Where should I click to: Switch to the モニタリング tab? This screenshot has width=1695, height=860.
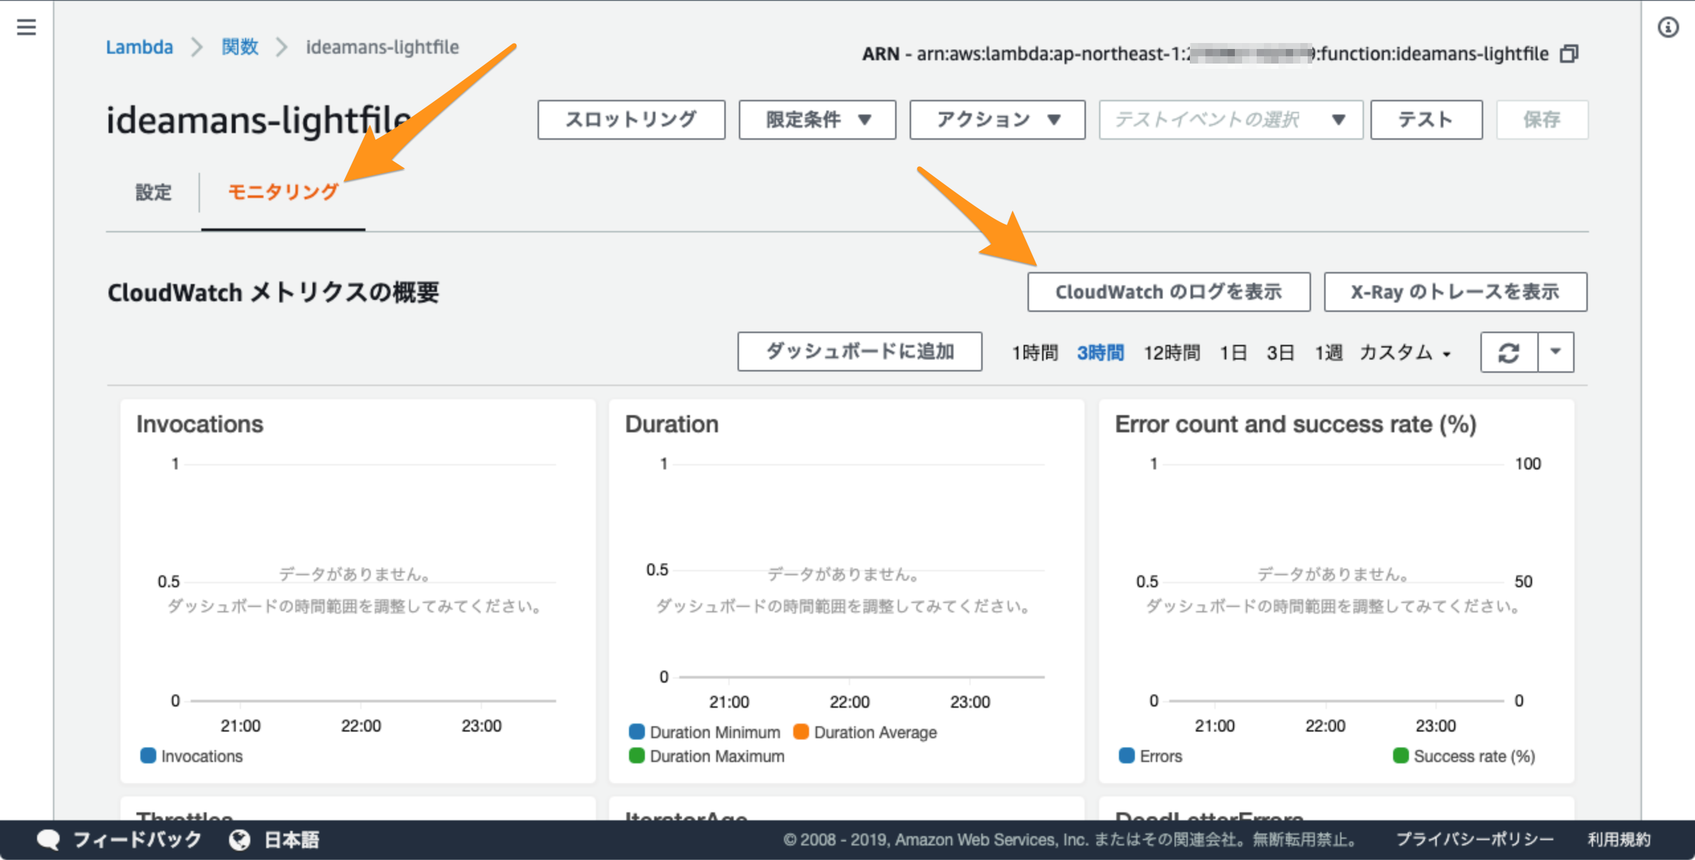(x=283, y=193)
